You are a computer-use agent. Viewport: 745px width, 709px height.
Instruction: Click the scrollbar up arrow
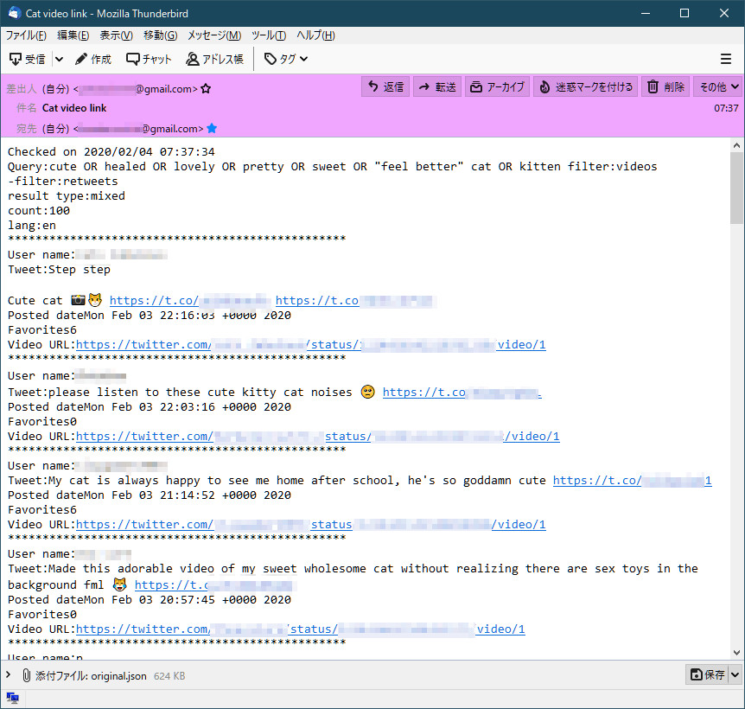(x=736, y=145)
